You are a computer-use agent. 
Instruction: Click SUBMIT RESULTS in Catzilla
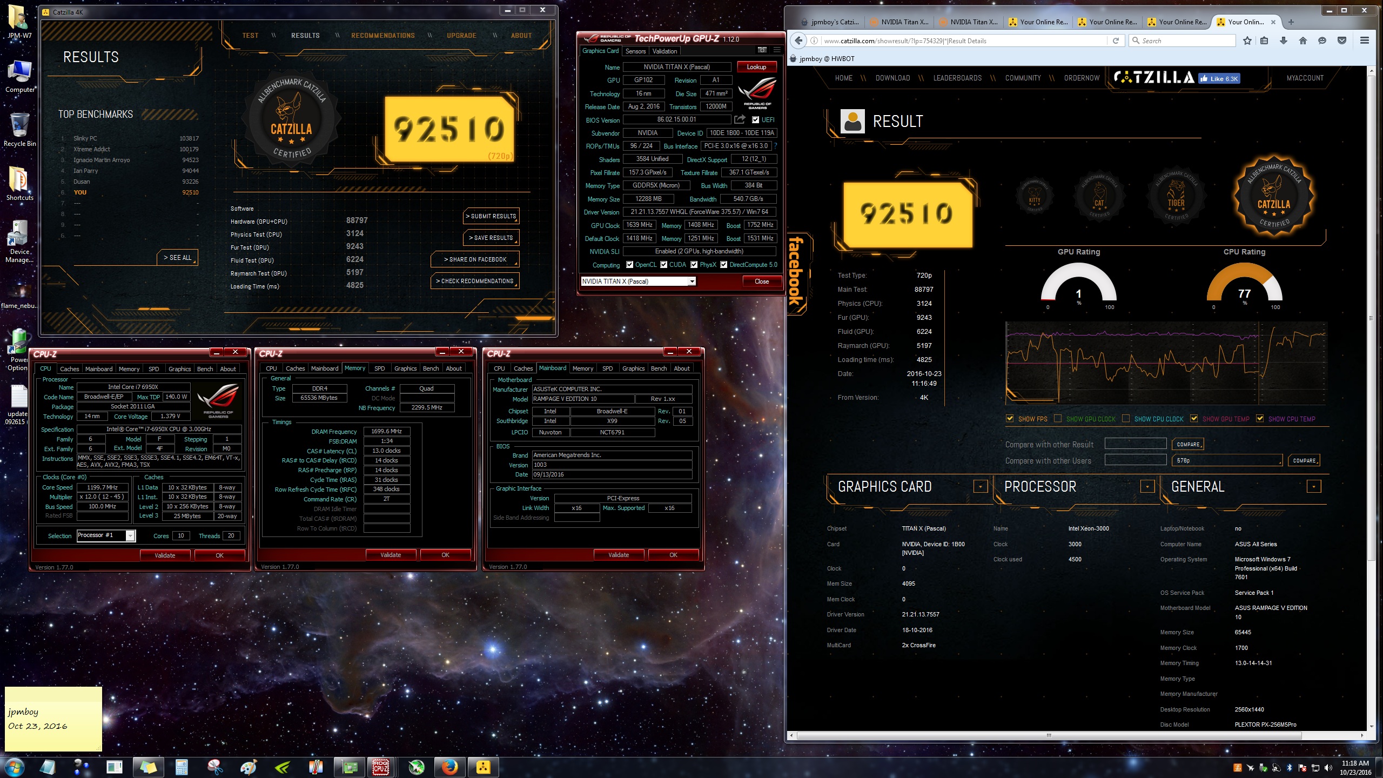491,216
